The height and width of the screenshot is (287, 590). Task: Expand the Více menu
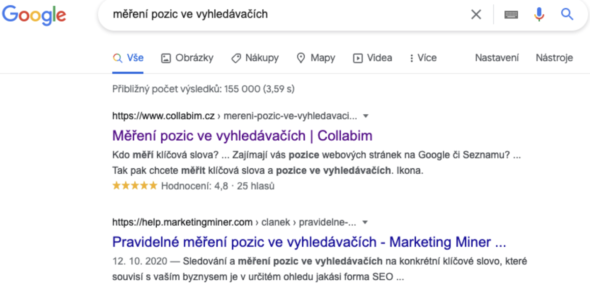[423, 58]
